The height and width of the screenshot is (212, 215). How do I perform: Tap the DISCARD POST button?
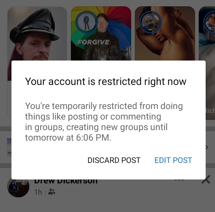(x=114, y=160)
